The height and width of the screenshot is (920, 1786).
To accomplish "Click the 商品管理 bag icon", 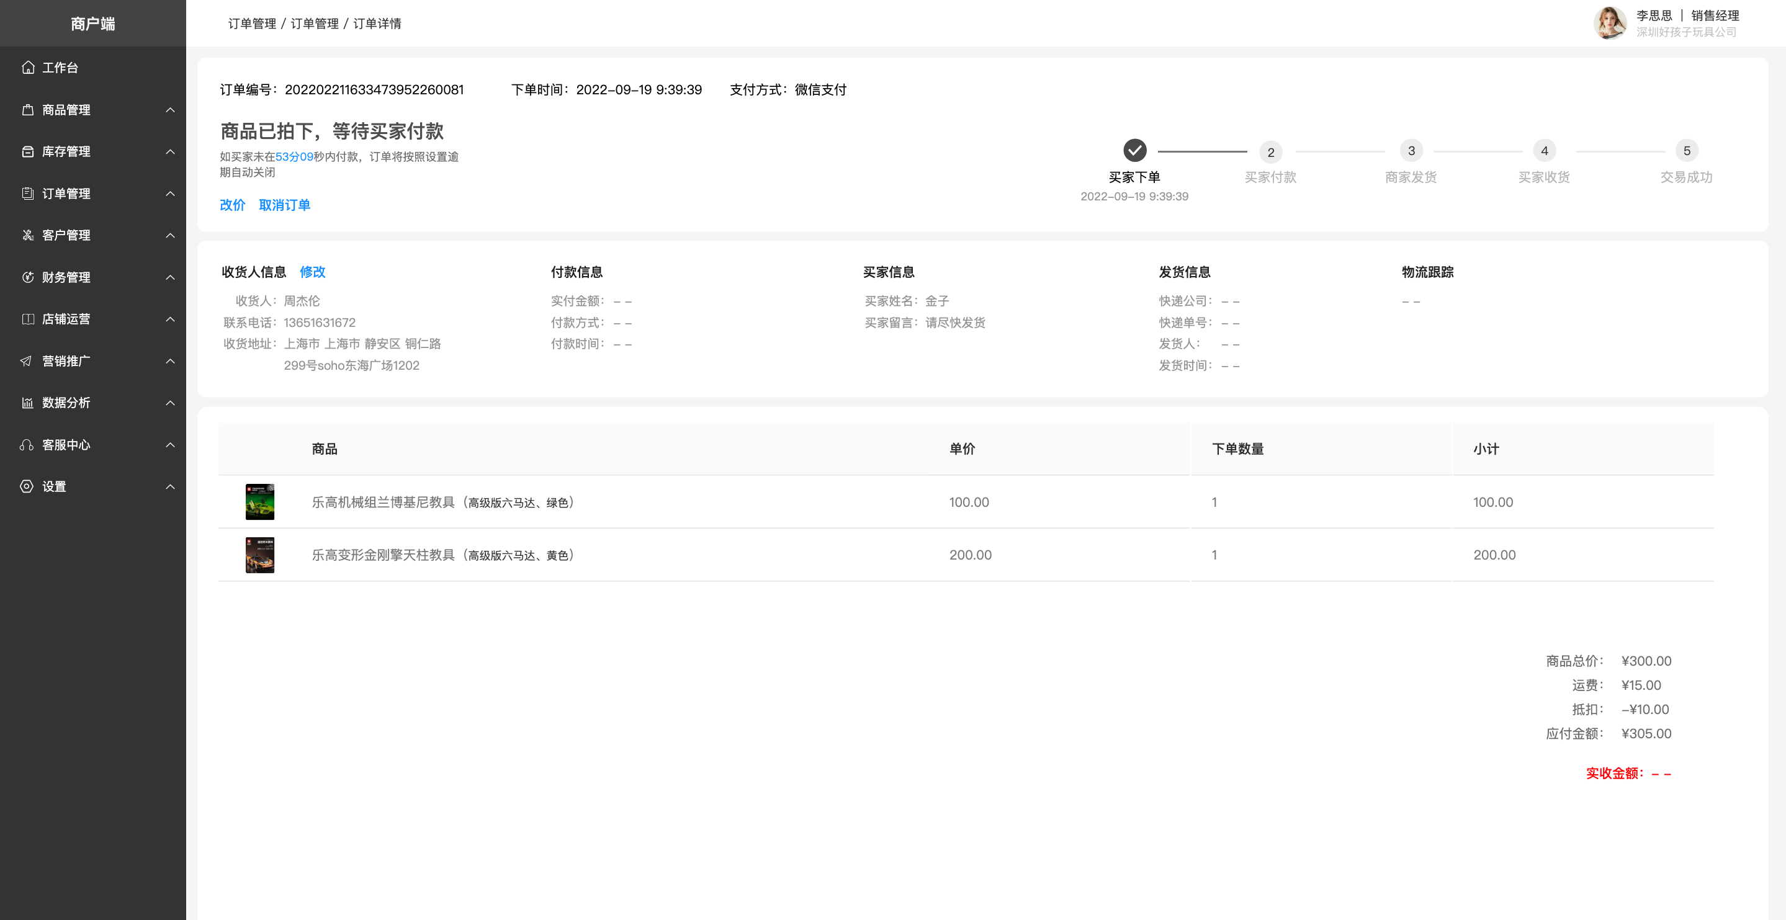I will [28, 110].
